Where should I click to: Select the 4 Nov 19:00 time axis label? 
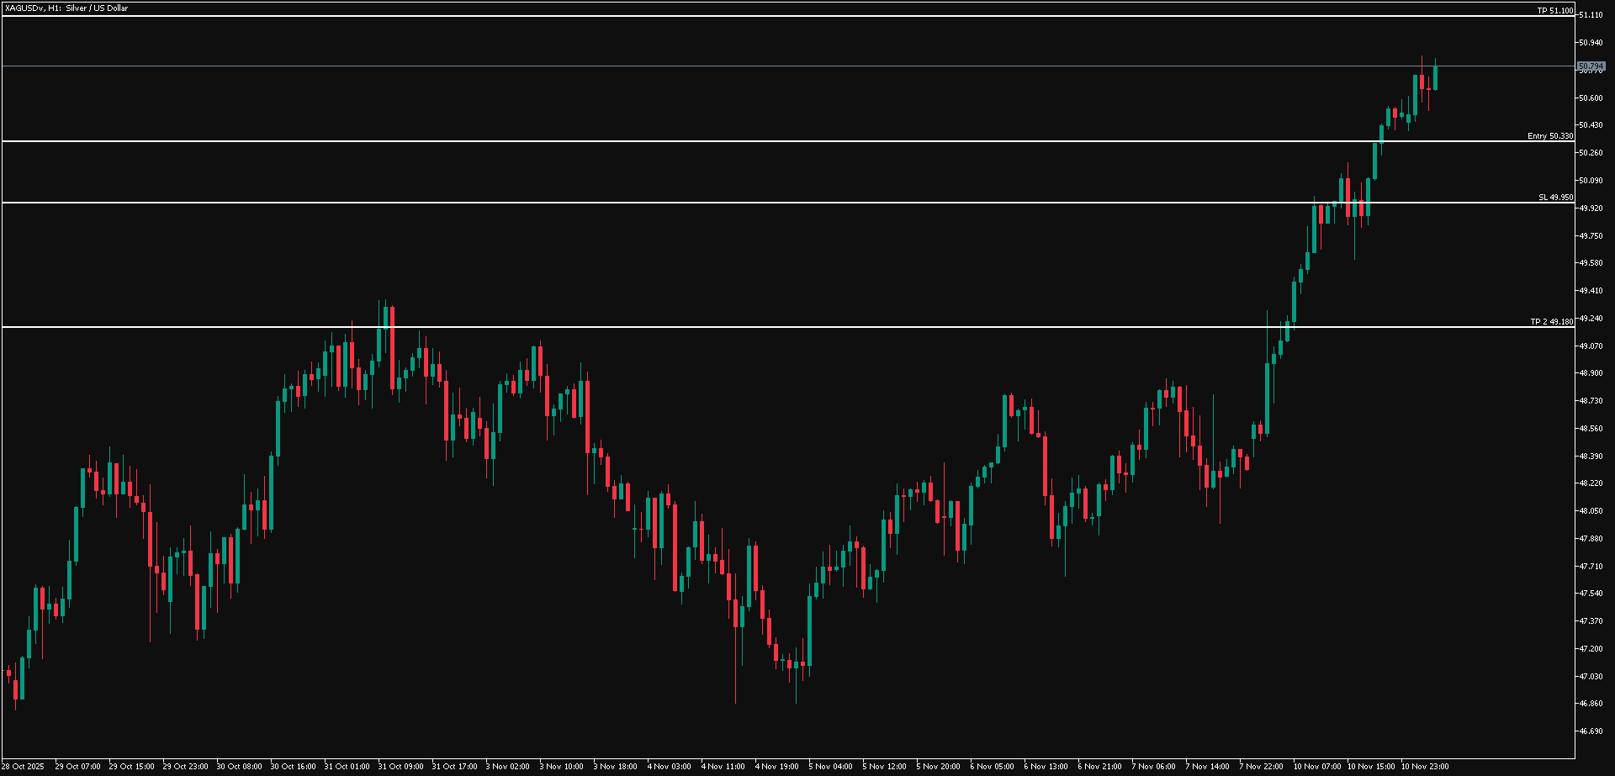pyautogui.click(x=776, y=766)
